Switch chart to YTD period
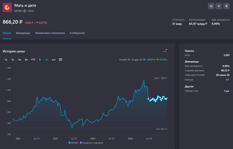 (x=33, y=60)
